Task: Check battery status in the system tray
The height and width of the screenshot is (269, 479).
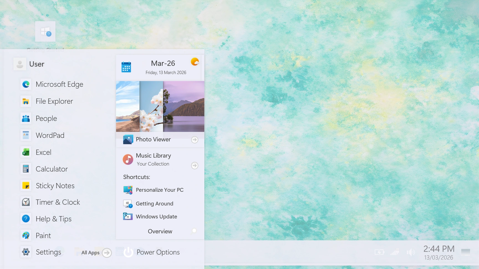Action: (x=379, y=252)
